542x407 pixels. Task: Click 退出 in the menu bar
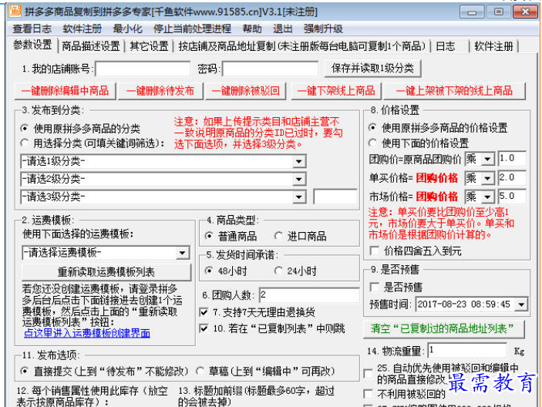point(282,29)
